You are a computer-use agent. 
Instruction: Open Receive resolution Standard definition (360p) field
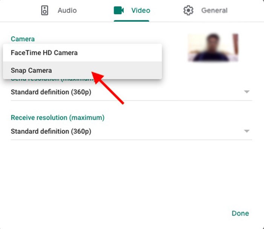51,132
